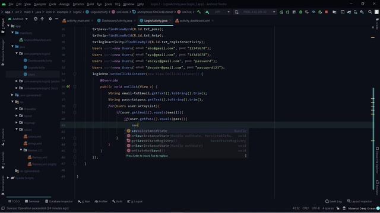Screen dimensions: 380x213
Task: Toggle the Resource Manager side panel
Action: pos(3,53)
